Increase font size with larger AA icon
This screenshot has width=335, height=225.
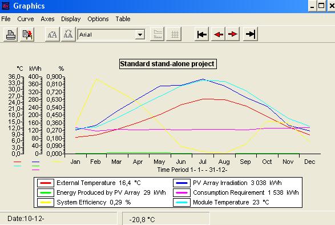[x=52, y=34]
